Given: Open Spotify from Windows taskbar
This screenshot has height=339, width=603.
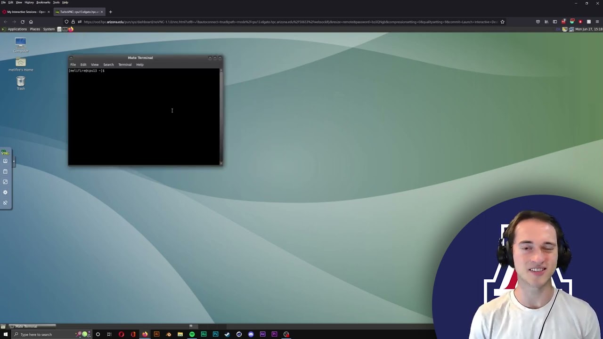Looking at the screenshot, I should coord(192,334).
